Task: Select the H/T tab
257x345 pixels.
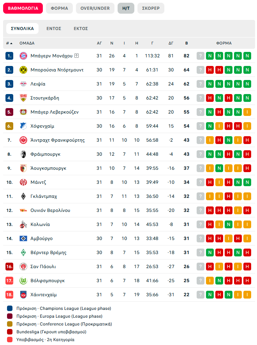Action: click(x=126, y=8)
